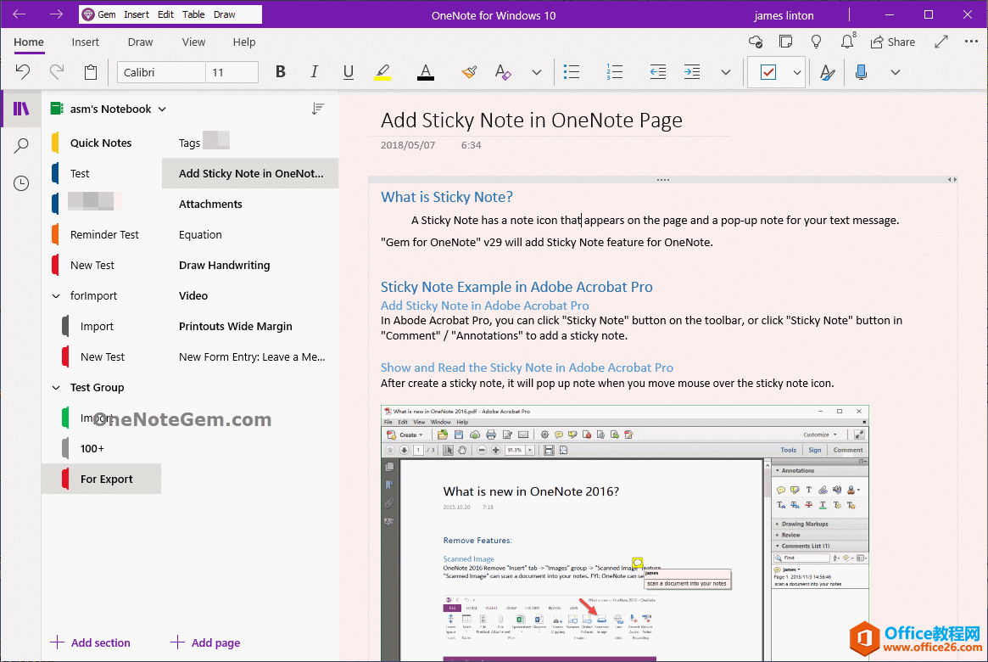Enter full screen mode arrow icon
988x662 pixels.
click(x=941, y=42)
